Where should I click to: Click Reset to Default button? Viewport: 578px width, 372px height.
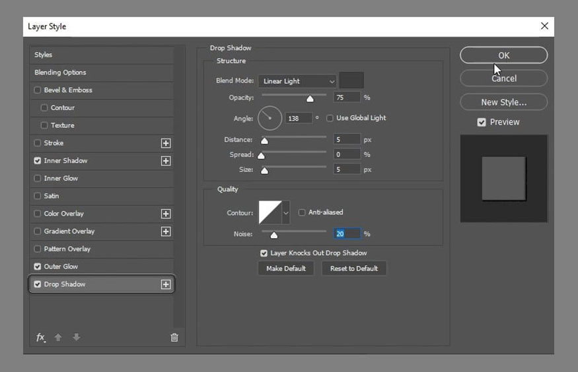coord(354,268)
